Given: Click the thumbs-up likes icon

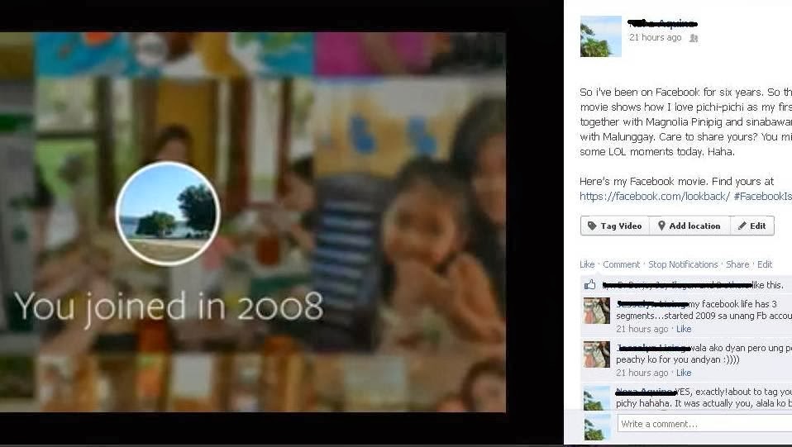Looking at the screenshot, I should (x=590, y=285).
